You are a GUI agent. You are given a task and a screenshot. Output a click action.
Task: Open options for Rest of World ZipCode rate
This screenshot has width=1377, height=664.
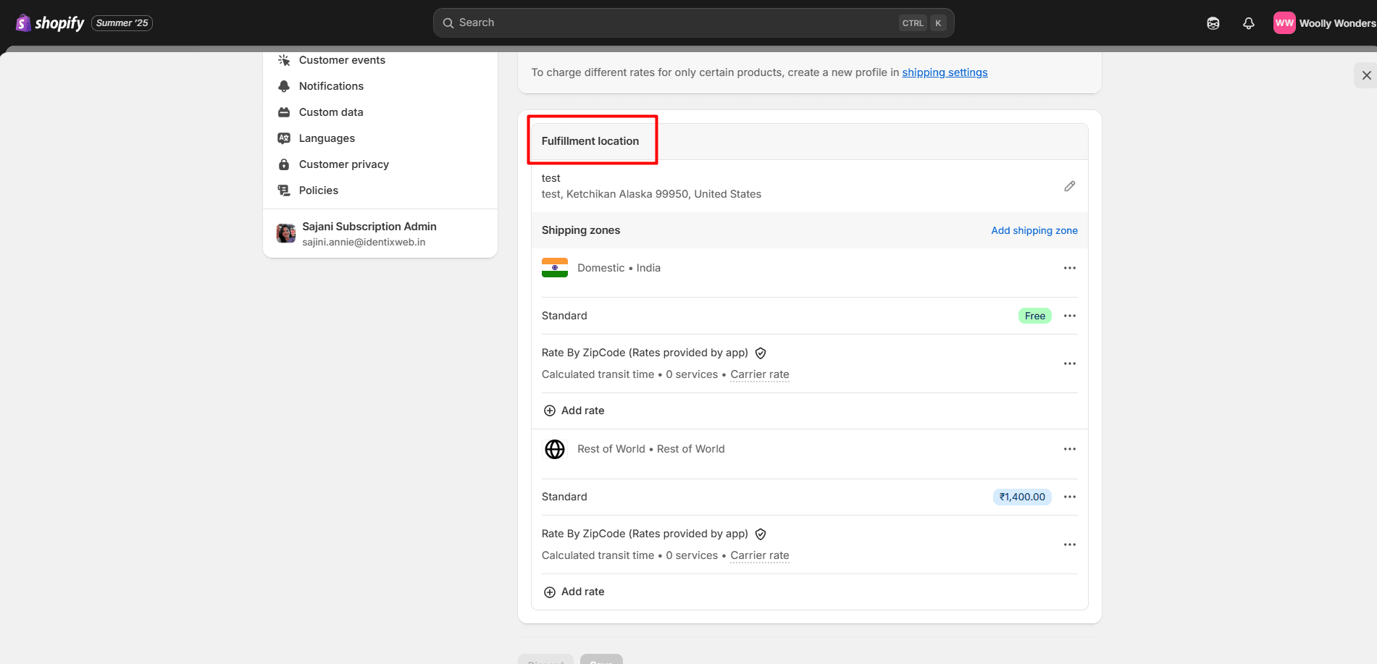pos(1070,545)
